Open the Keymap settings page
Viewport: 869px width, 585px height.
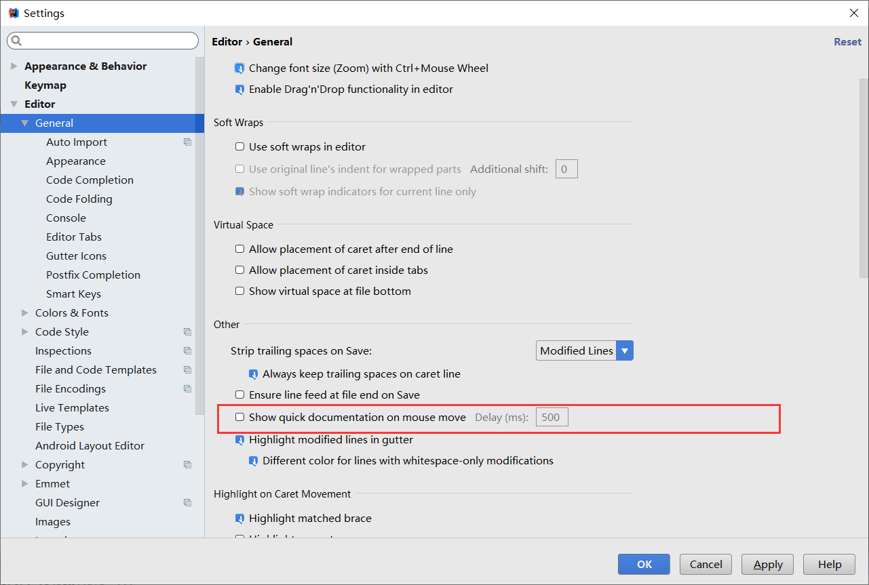pyautogui.click(x=45, y=85)
